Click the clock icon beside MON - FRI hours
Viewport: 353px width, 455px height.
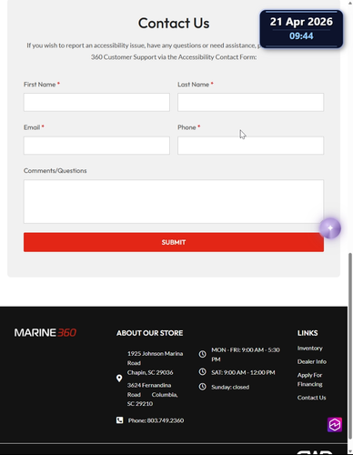(202, 354)
